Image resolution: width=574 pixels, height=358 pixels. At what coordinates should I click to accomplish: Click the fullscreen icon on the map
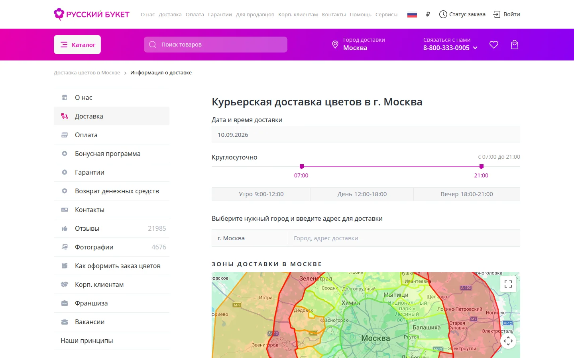508,284
